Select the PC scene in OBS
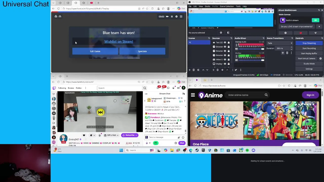The height and width of the screenshot is (182, 324). [199, 42]
